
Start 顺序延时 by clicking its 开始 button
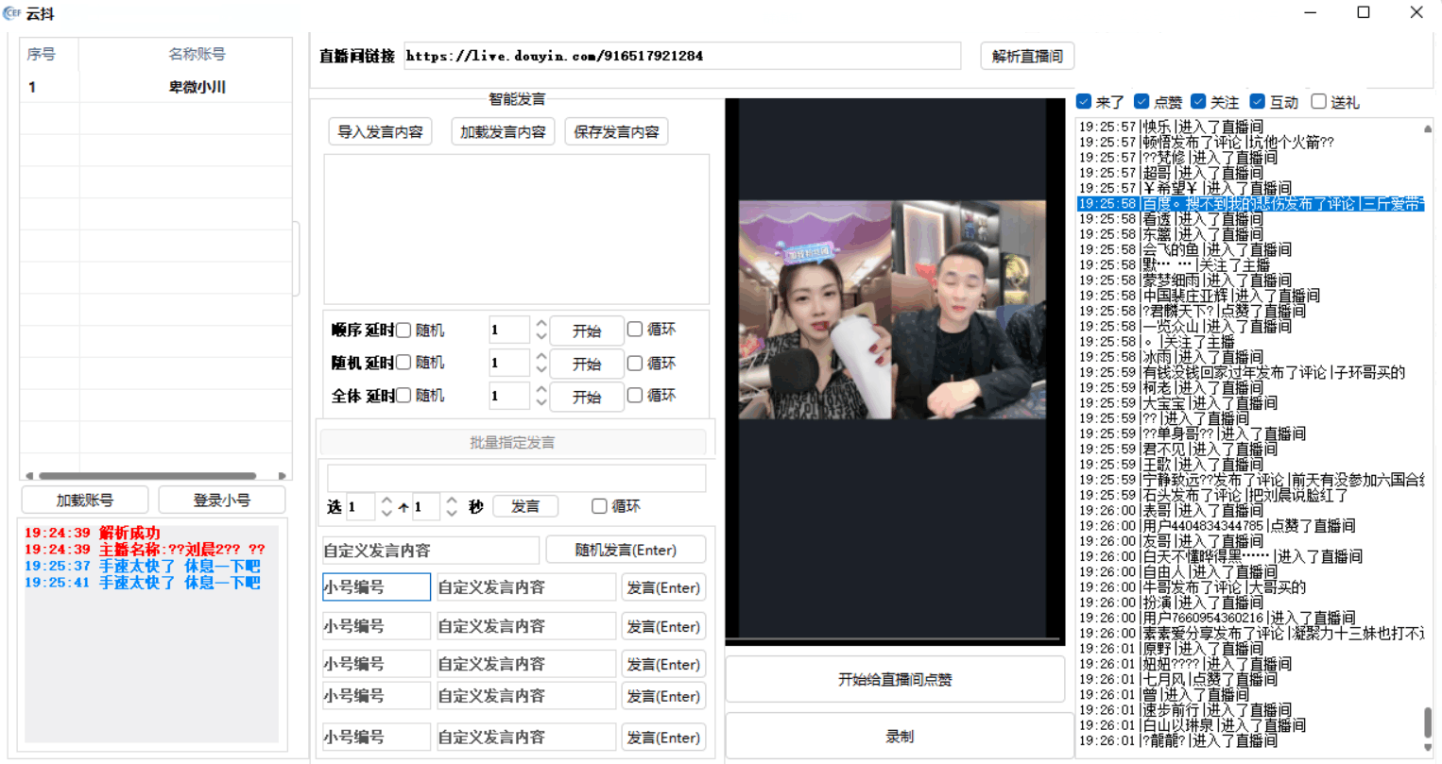(x=586, y=330)
